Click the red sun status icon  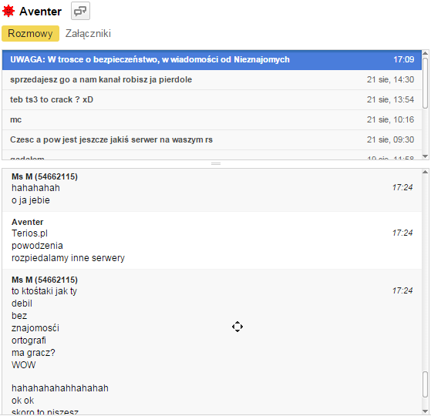8,12
